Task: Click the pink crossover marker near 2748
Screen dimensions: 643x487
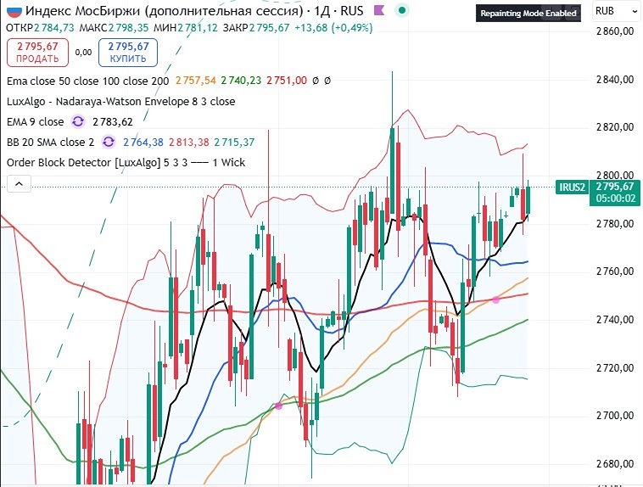Action: pyautogui.click(x=495, y=299)
